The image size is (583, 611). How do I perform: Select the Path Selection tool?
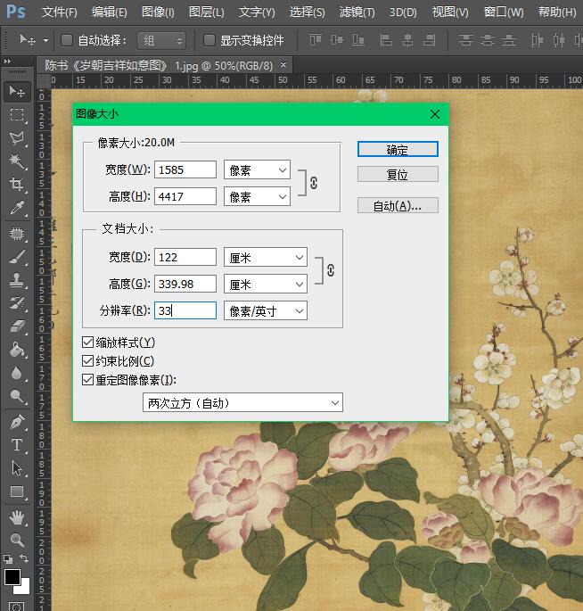[x=17, y=468]
